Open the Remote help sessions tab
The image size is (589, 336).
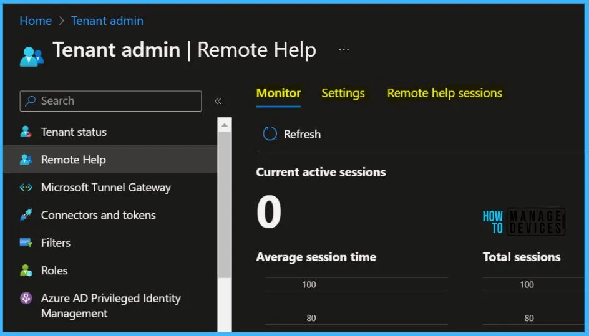coord(444,93)
